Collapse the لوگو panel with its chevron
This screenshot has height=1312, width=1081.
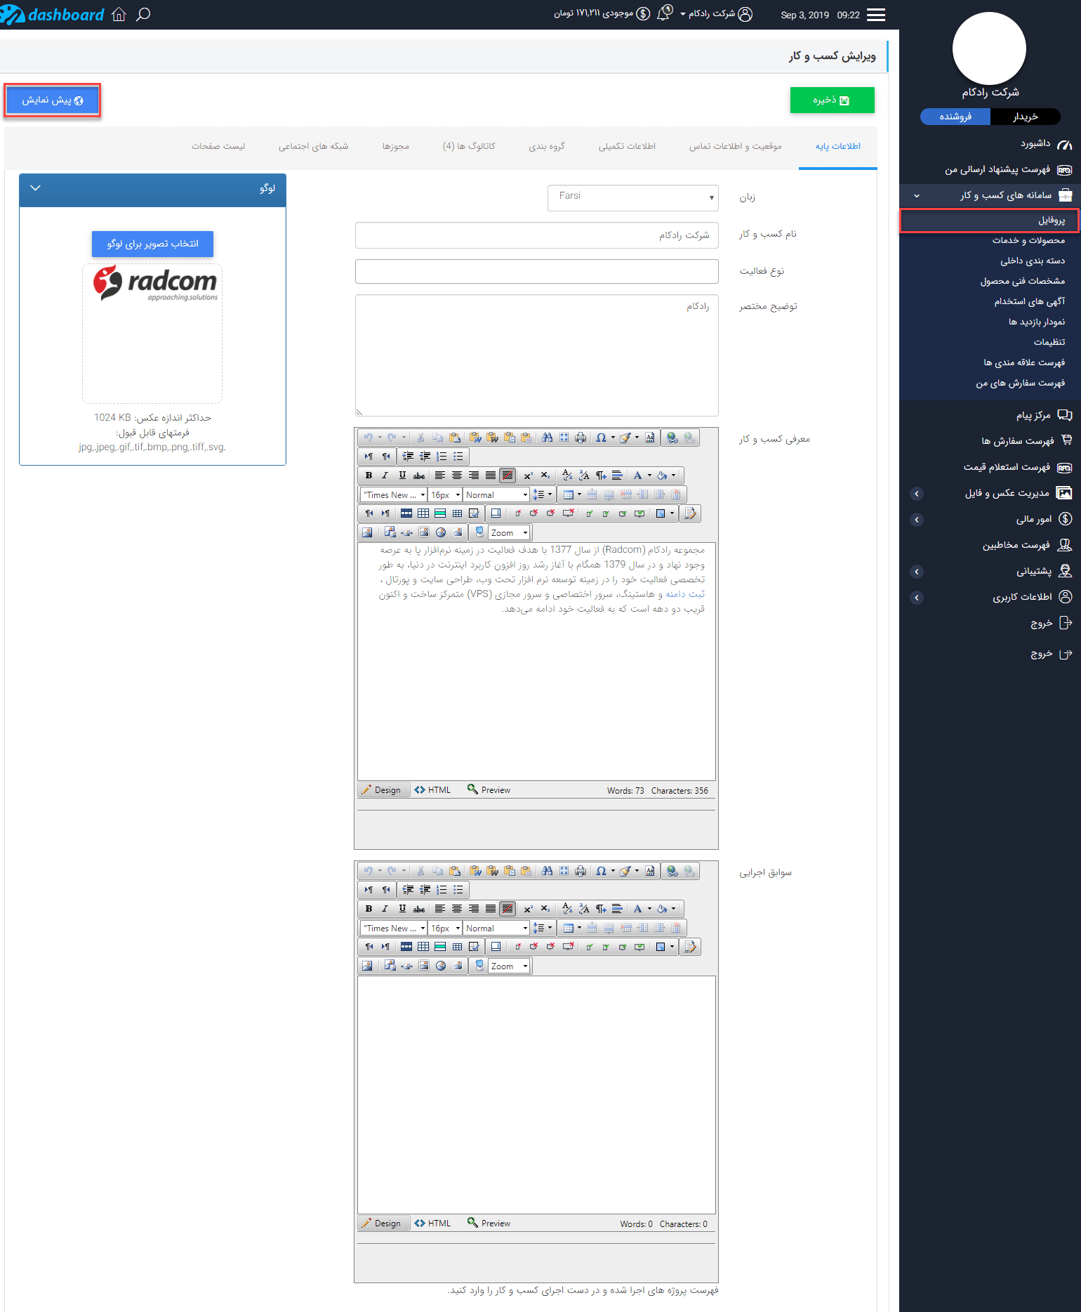36,188
